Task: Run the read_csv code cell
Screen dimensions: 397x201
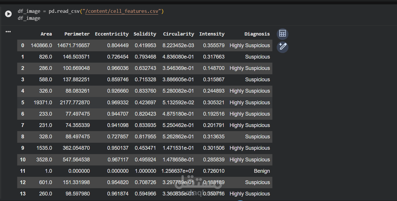Action: click(8, 14)
